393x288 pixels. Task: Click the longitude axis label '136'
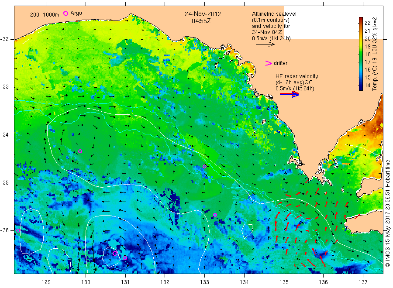[x=323, y=282]
